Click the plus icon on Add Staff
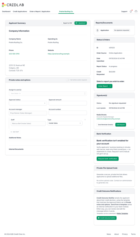This screenshot has width=140, height=237. 11,132
